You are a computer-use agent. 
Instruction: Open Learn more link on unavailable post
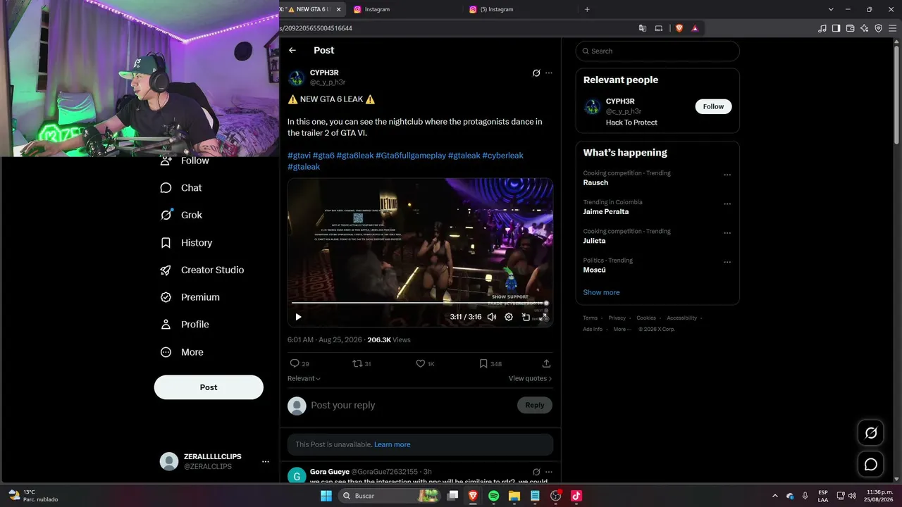[x=393, y=444]
